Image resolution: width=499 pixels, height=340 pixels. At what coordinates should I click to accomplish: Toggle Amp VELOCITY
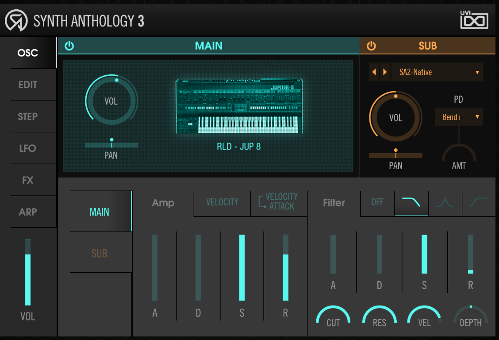(x=222, y=202)
